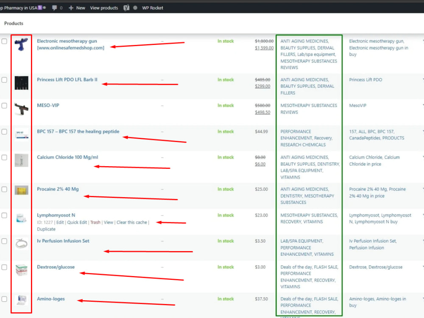Click In stock in MESO-VIP row
Viewport: 424px width, 318px height.
tap(226, 106)
